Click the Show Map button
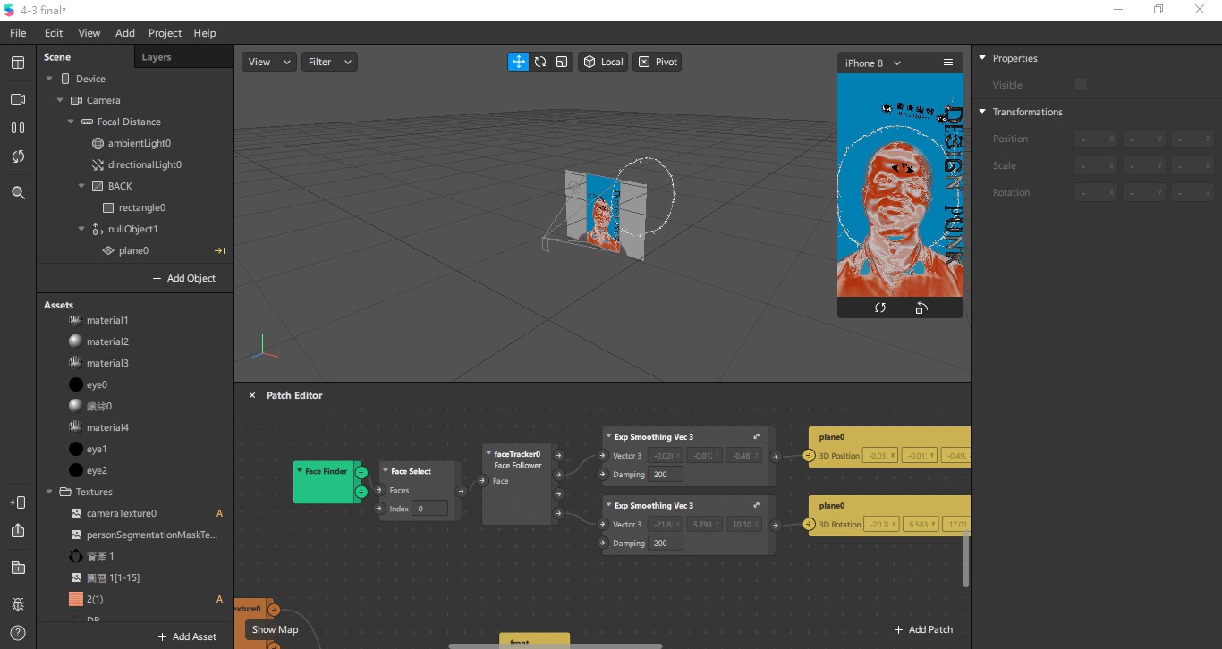The height and width of the screenshot is (649, 1222). tap(275, 629)
